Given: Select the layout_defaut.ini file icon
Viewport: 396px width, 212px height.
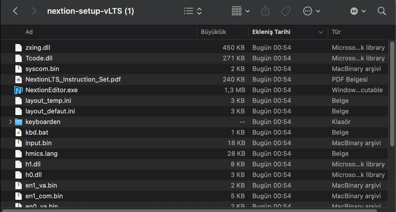Looking at the screenshot, I should click(18, 111).
